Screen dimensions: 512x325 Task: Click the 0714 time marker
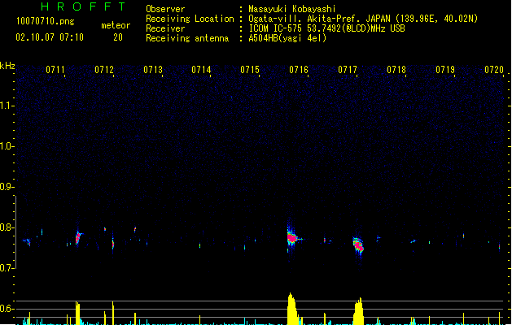(201, 70)
